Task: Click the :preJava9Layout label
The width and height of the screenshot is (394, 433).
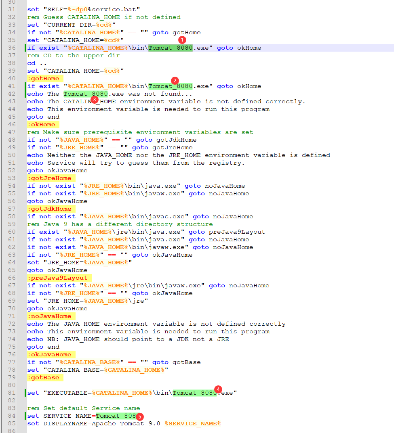Action: (57, 278)
